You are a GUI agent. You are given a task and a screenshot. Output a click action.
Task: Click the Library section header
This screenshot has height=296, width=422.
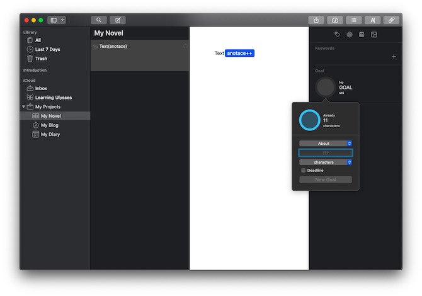click(30, 32)
